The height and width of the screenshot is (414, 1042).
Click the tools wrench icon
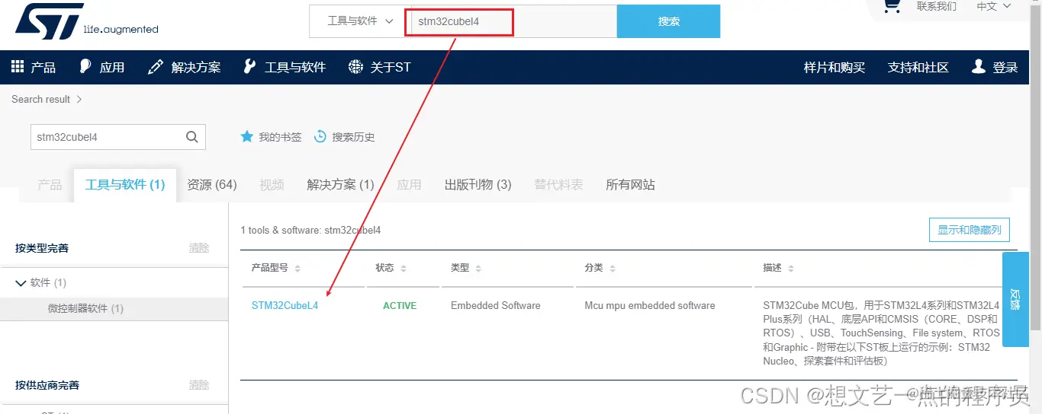tap(249, 67)
